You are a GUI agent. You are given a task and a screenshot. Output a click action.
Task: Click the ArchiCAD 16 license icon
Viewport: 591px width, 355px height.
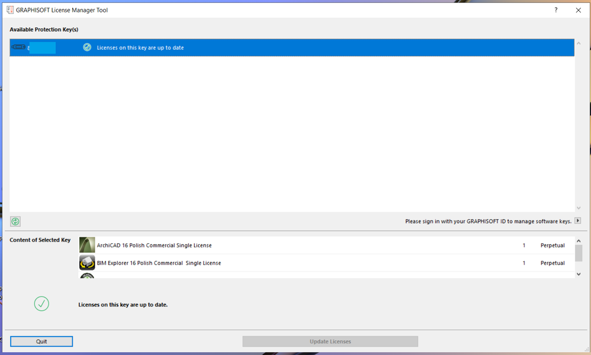pos(87,245)
